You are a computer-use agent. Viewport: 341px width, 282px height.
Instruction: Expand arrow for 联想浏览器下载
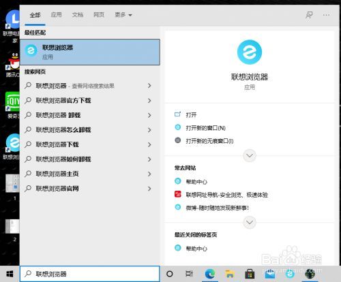coord(149,144)
